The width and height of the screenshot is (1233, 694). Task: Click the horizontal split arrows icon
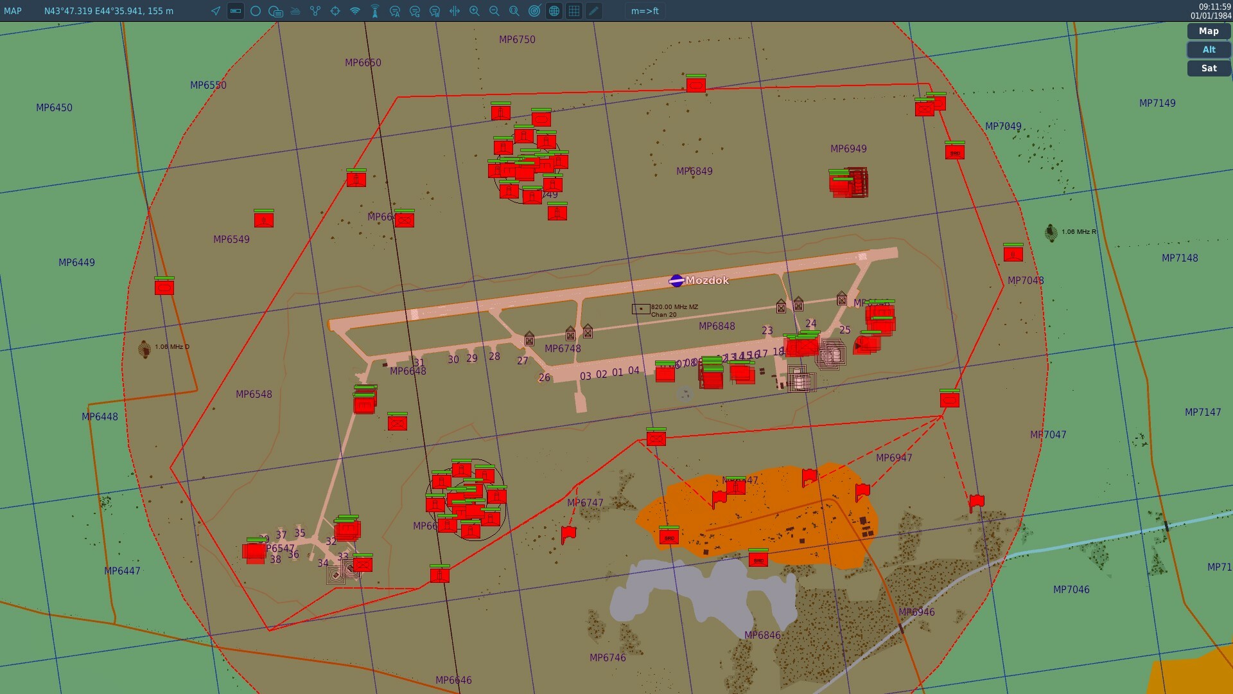click(455, 11)
